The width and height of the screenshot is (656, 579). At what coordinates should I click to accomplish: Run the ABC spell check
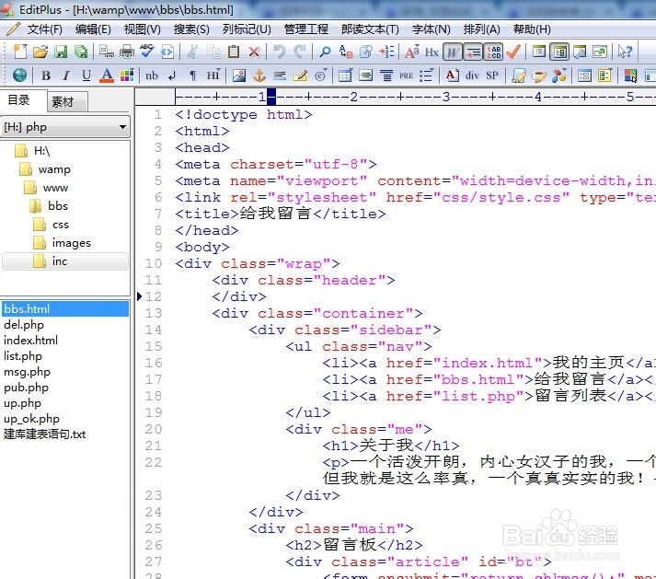click(x=147, y=51)
